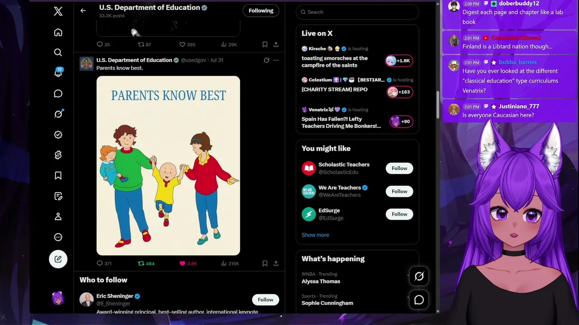Reply to the post with 35 replies
Viewport: 579px width, 325px height.
103,44
